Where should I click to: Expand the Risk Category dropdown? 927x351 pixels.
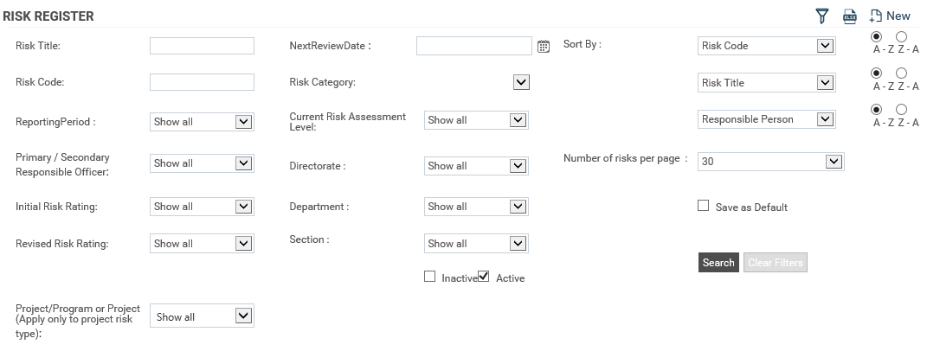click(x=521, y=82)
